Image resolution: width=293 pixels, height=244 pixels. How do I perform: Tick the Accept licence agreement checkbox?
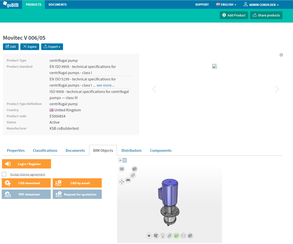pos(4,174)
